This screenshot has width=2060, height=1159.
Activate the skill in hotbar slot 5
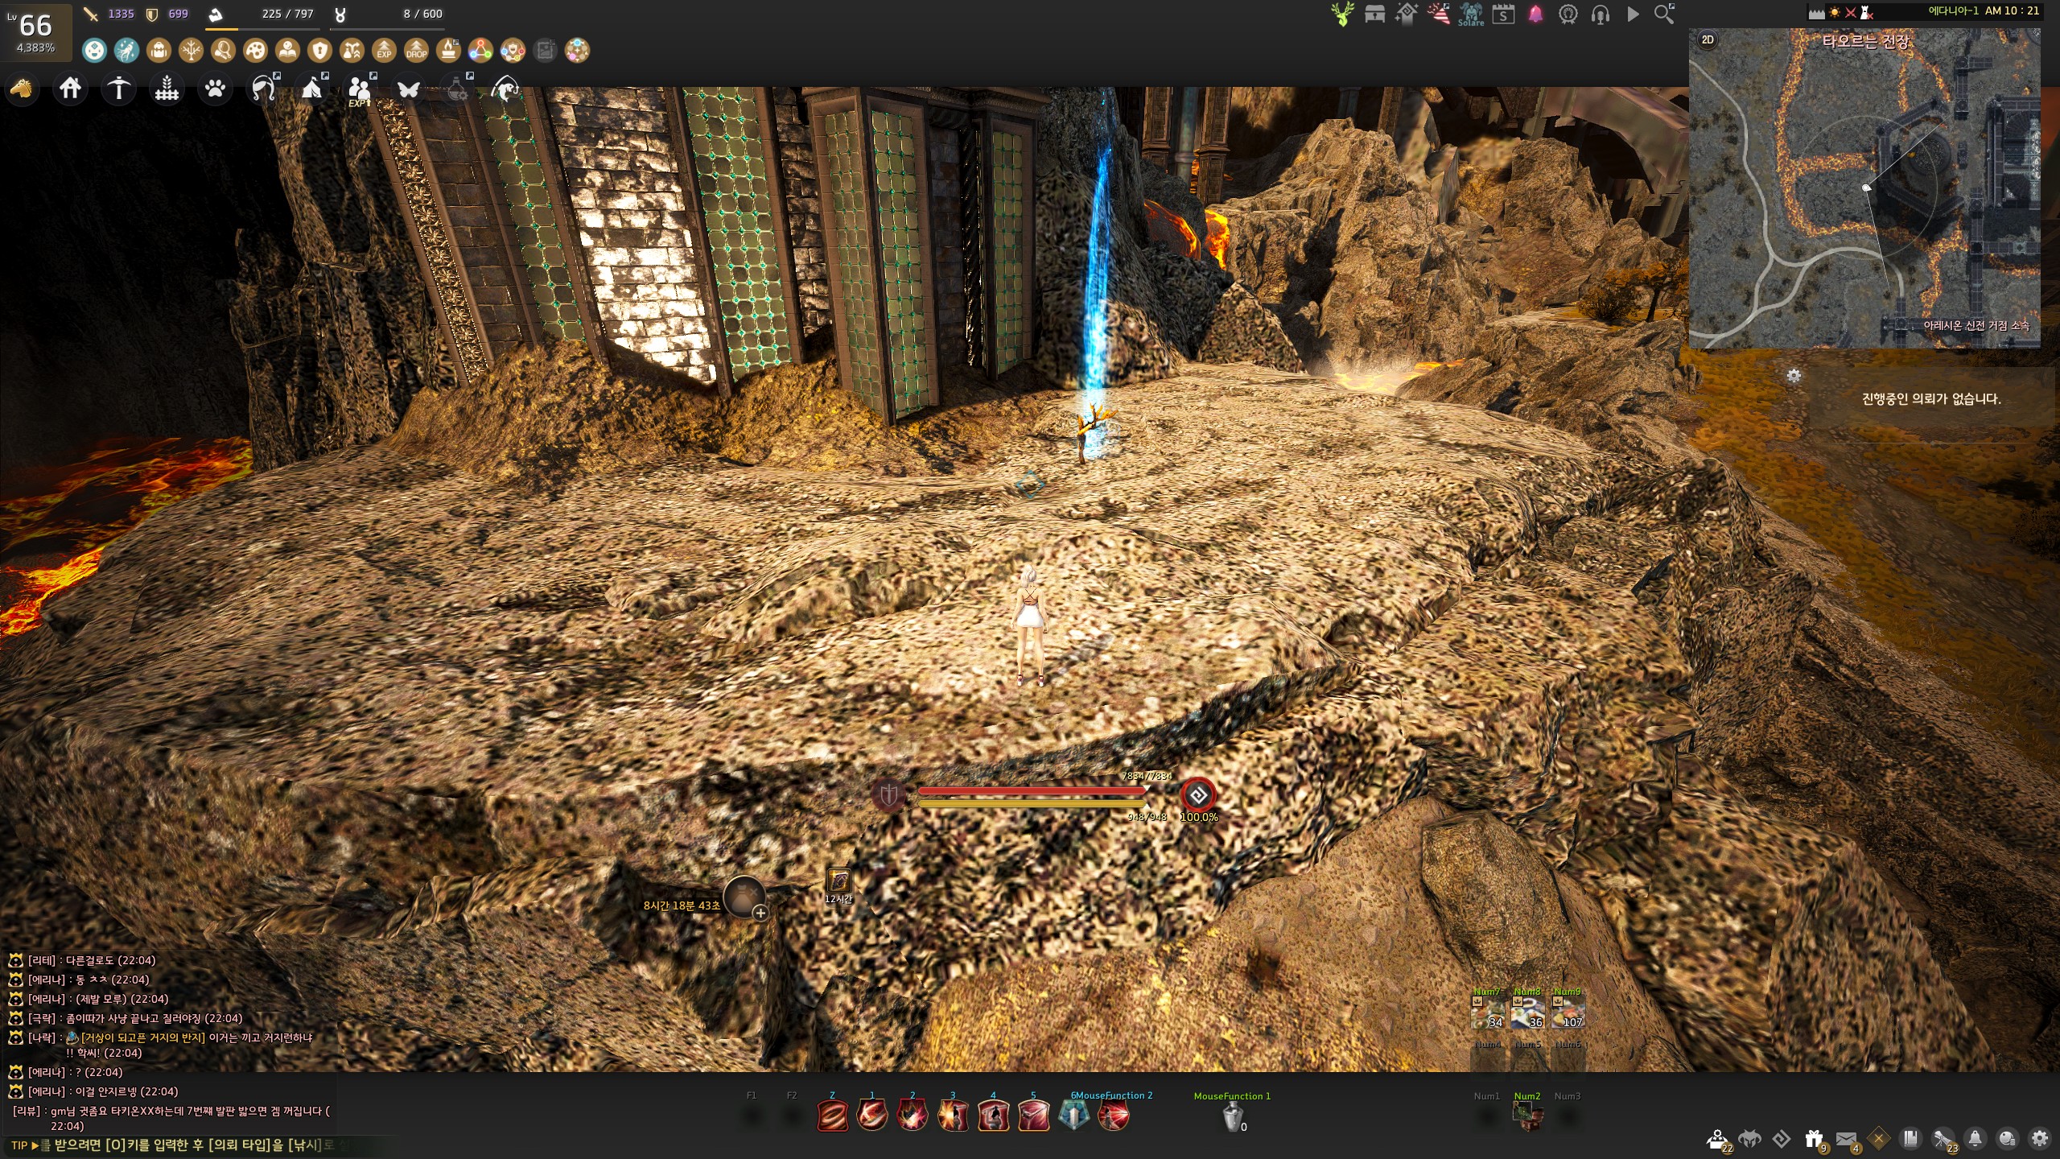(x=1033, y=1116)
